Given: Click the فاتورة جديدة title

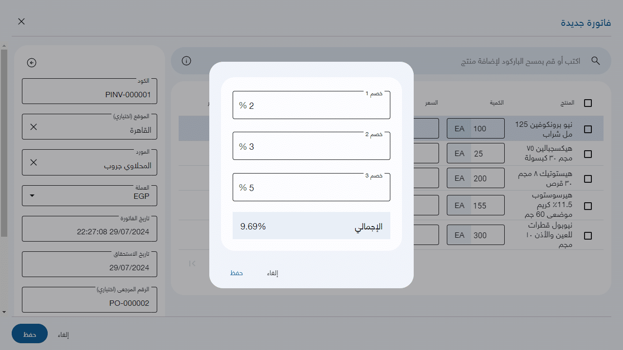Looking at the screenshot, I should 586,23.
